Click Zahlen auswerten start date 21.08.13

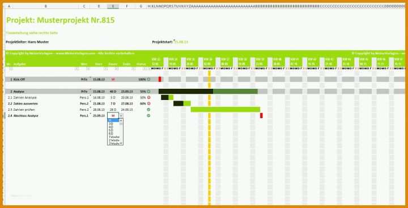[x=99, y=103]
